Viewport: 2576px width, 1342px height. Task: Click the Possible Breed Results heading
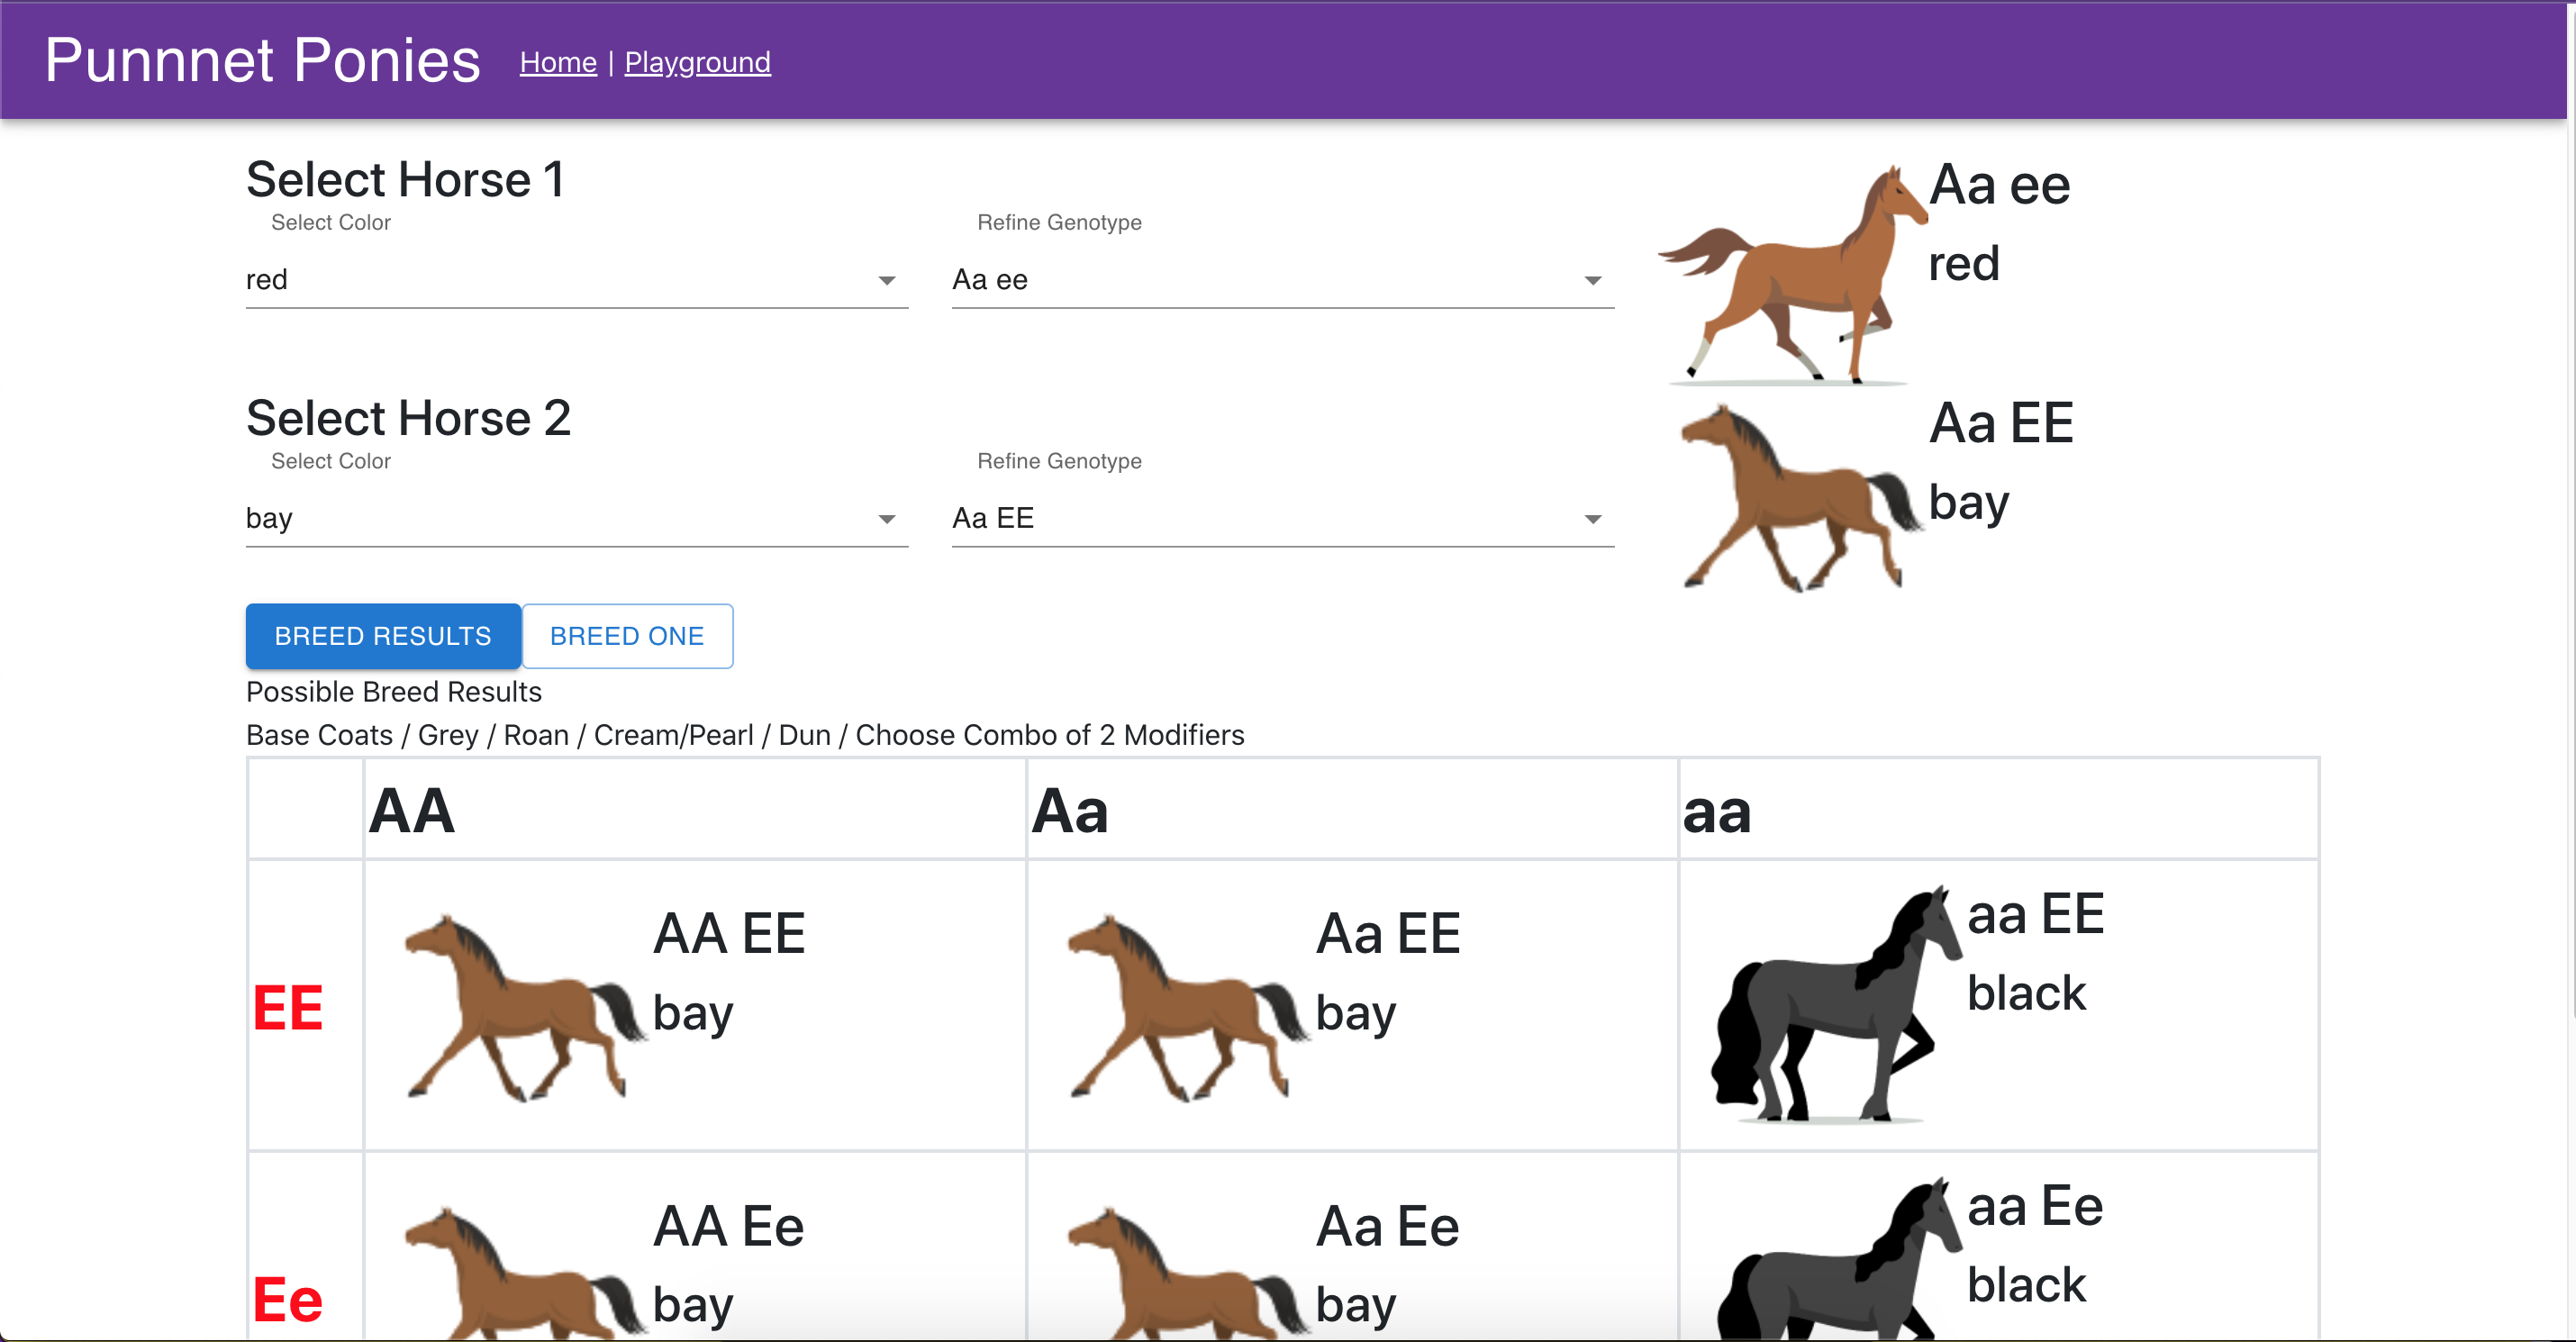coord(394,691)
